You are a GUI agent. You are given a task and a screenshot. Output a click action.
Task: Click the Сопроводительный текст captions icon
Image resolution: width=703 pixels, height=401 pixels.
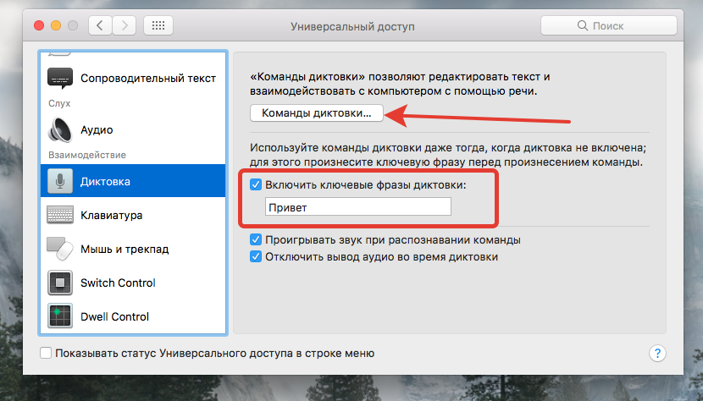tap(60, 79)
